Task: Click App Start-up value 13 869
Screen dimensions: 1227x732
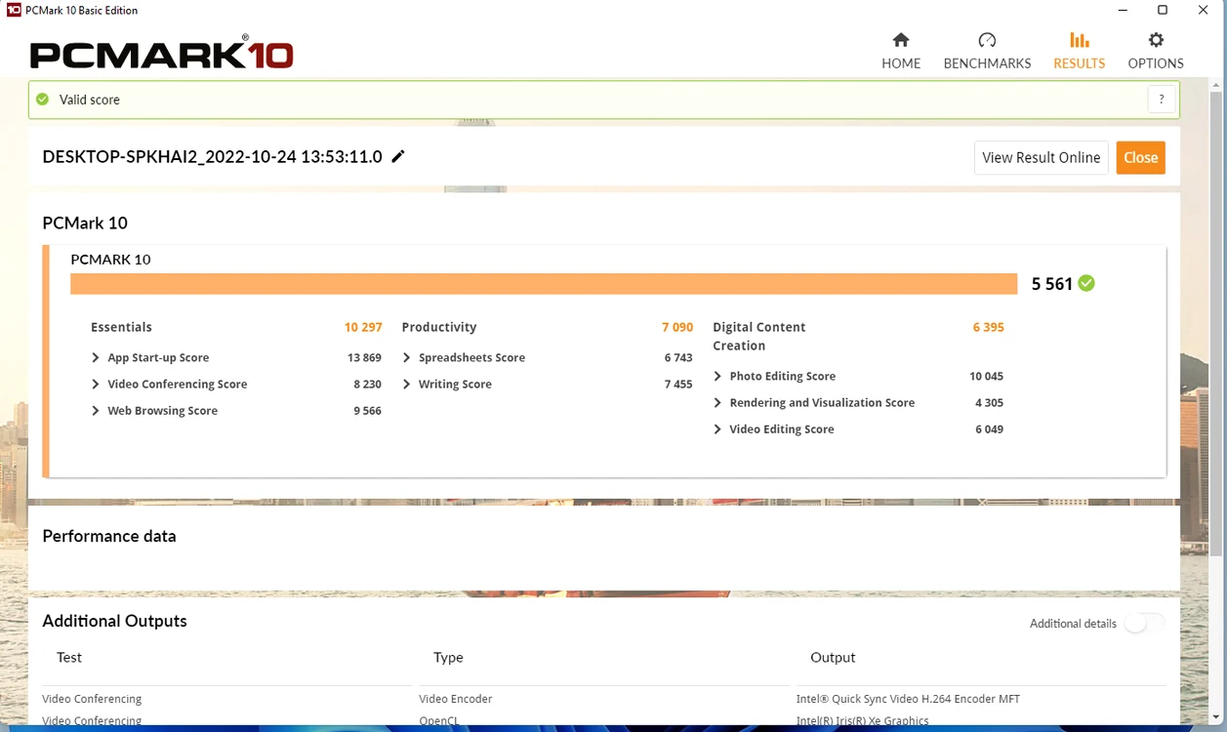Action: 364,357
